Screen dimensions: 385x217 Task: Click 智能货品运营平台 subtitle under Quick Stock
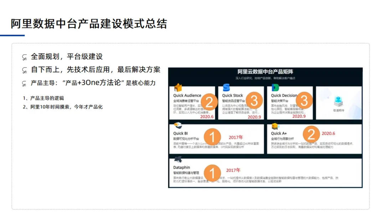tap(233, 101)
